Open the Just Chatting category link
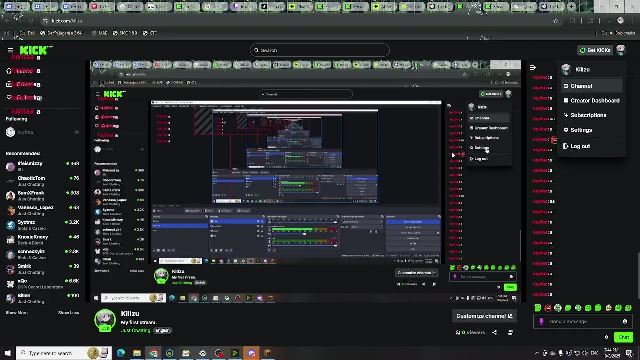640x360 pixels. tap(136, 330)
